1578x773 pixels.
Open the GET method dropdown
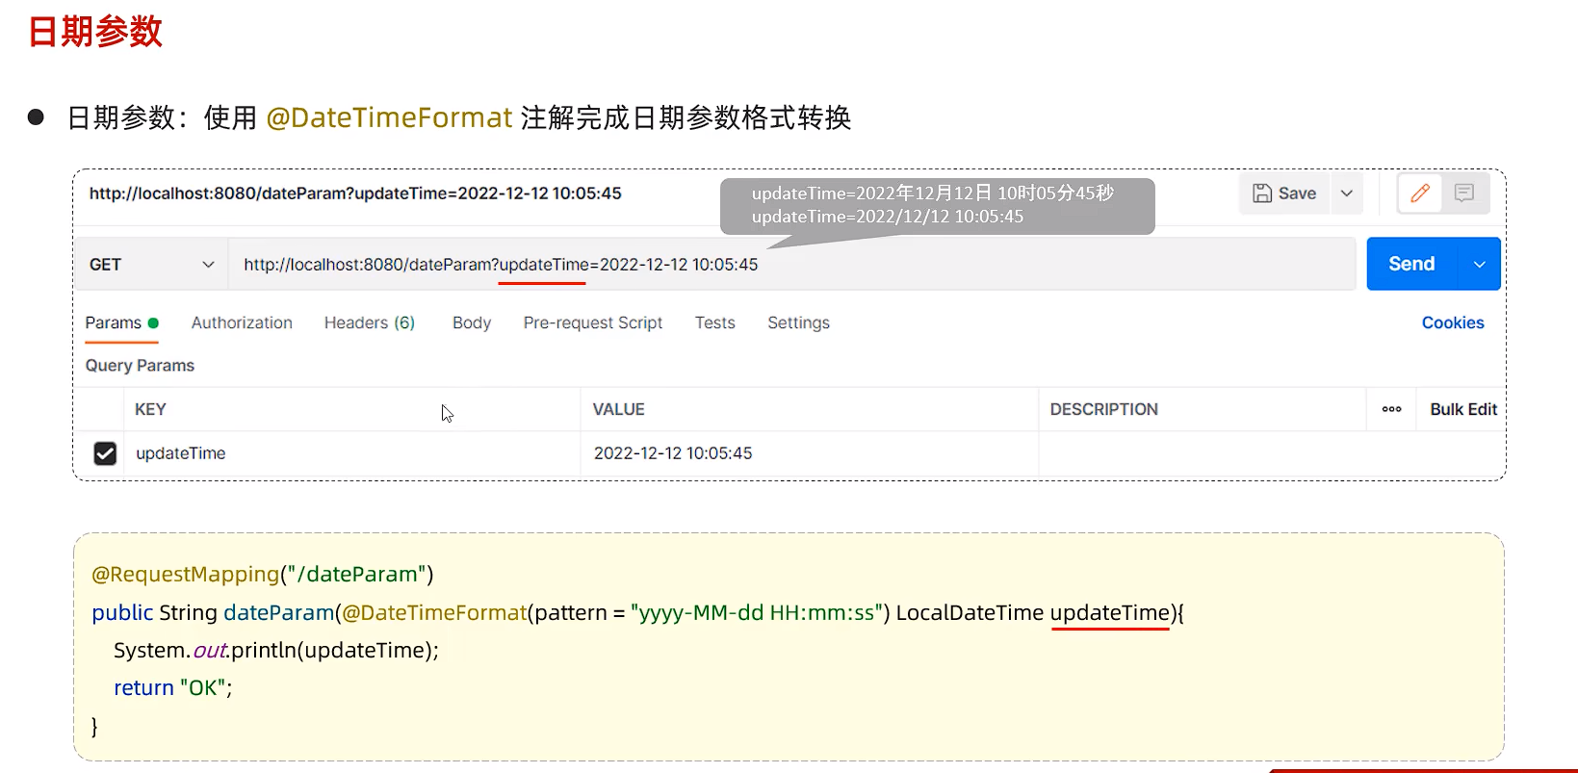151,265
